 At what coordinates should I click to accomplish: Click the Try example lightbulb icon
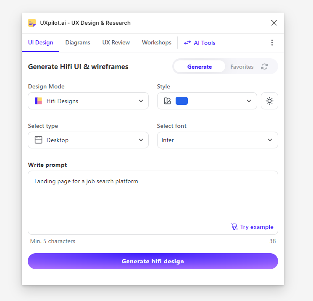tap(234, 227)
